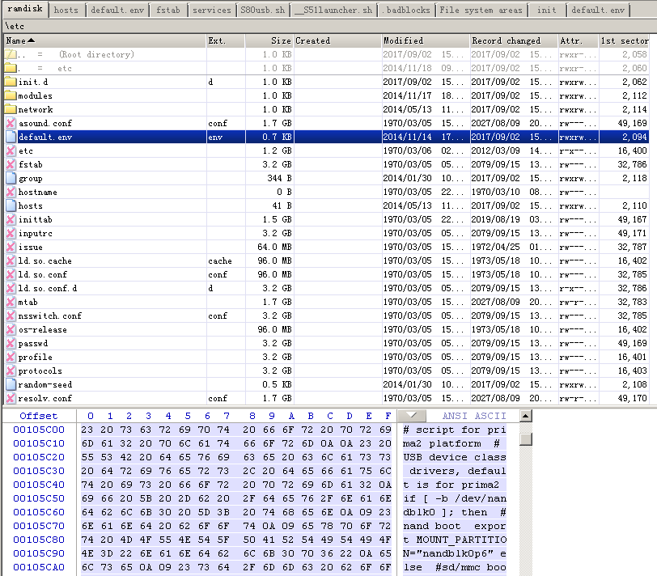Click the Name column sort arrow

32,40
